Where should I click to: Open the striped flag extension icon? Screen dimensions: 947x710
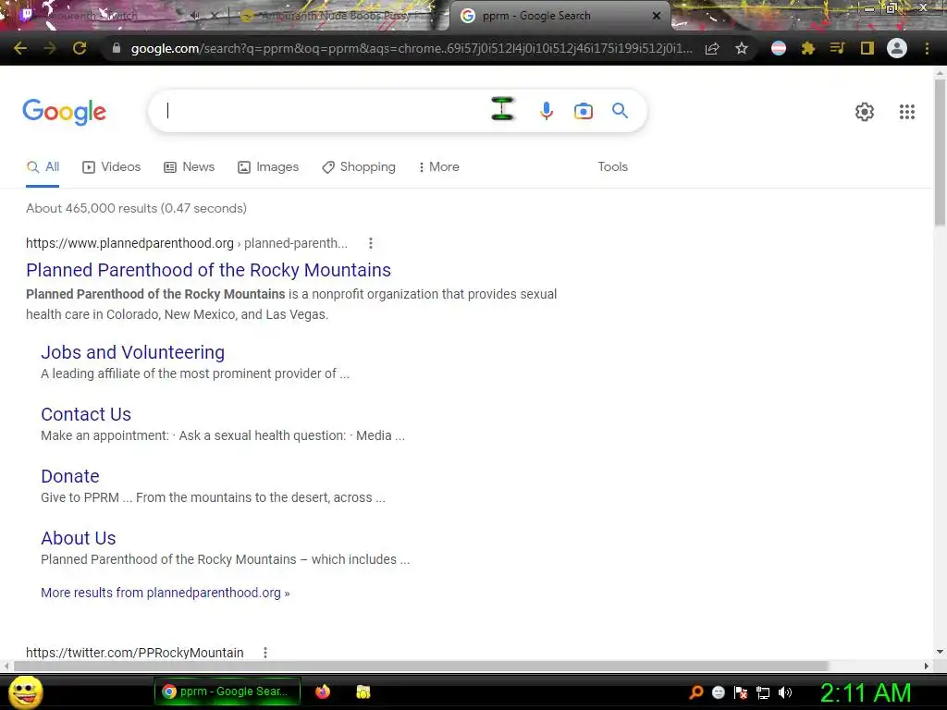point(779,48)
